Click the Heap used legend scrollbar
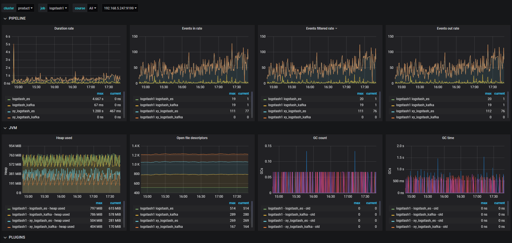The image size is (512, 243). (124, 215)
